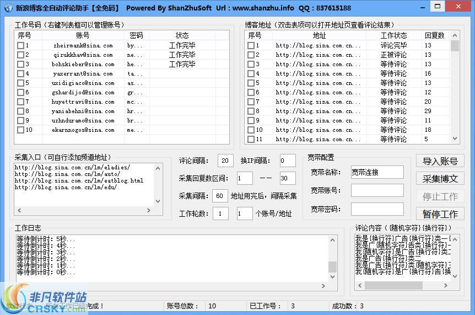This screenshot has width=475, height=315.
Task: Edit 采集回复数区间 maximum field showing 30
Action: (x=288, y=178)
